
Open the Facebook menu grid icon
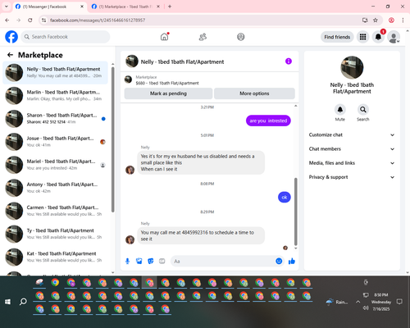(362, 37)
